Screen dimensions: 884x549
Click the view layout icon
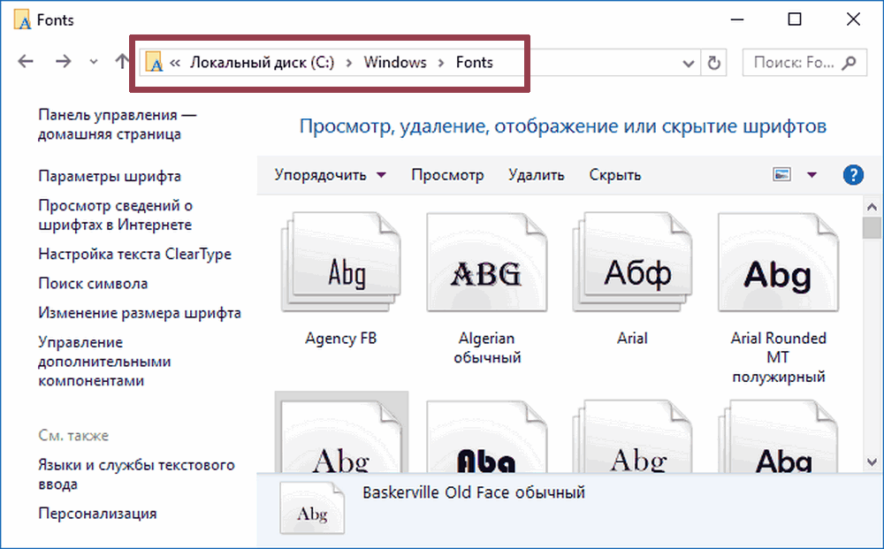point(781,175)
